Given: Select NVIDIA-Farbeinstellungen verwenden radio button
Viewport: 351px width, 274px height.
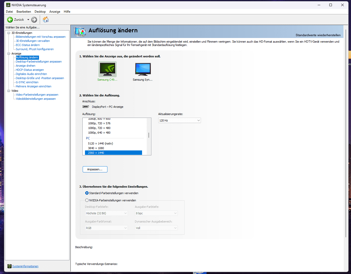Looking at the screenshot, I should point(87,200).
